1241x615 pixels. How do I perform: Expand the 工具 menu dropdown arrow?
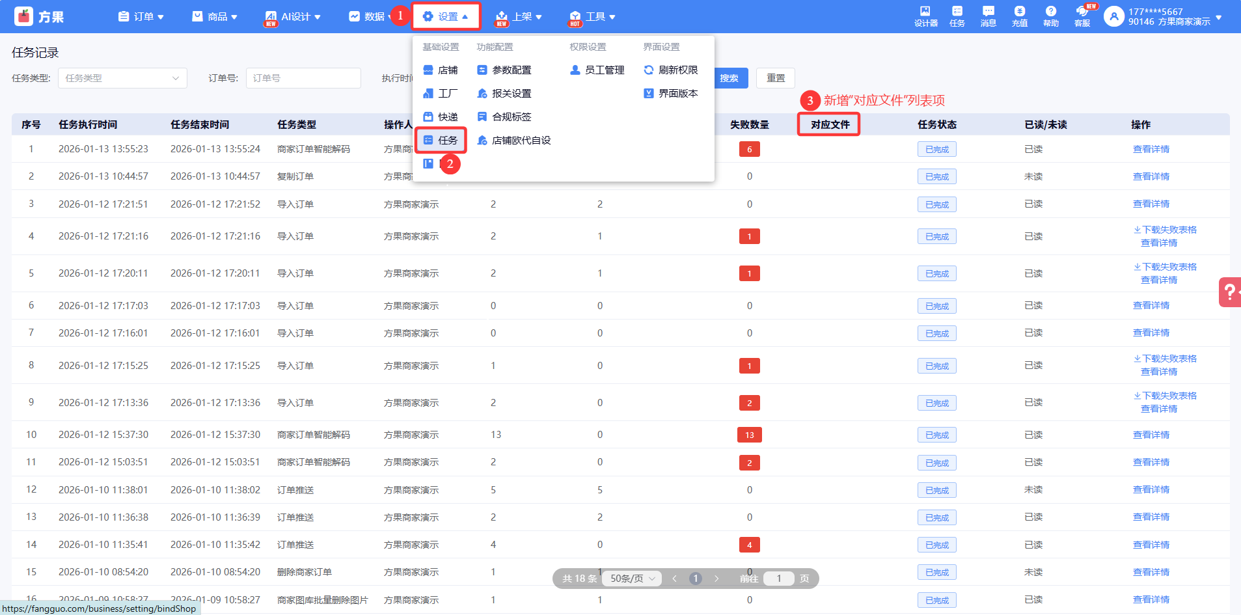tap(612, 17)
